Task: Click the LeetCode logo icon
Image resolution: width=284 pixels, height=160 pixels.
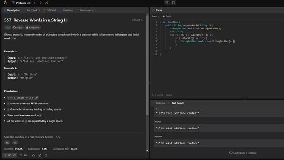Action: (5, 3)
